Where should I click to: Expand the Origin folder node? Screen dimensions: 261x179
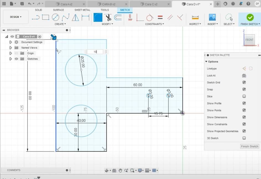(11, 53)
